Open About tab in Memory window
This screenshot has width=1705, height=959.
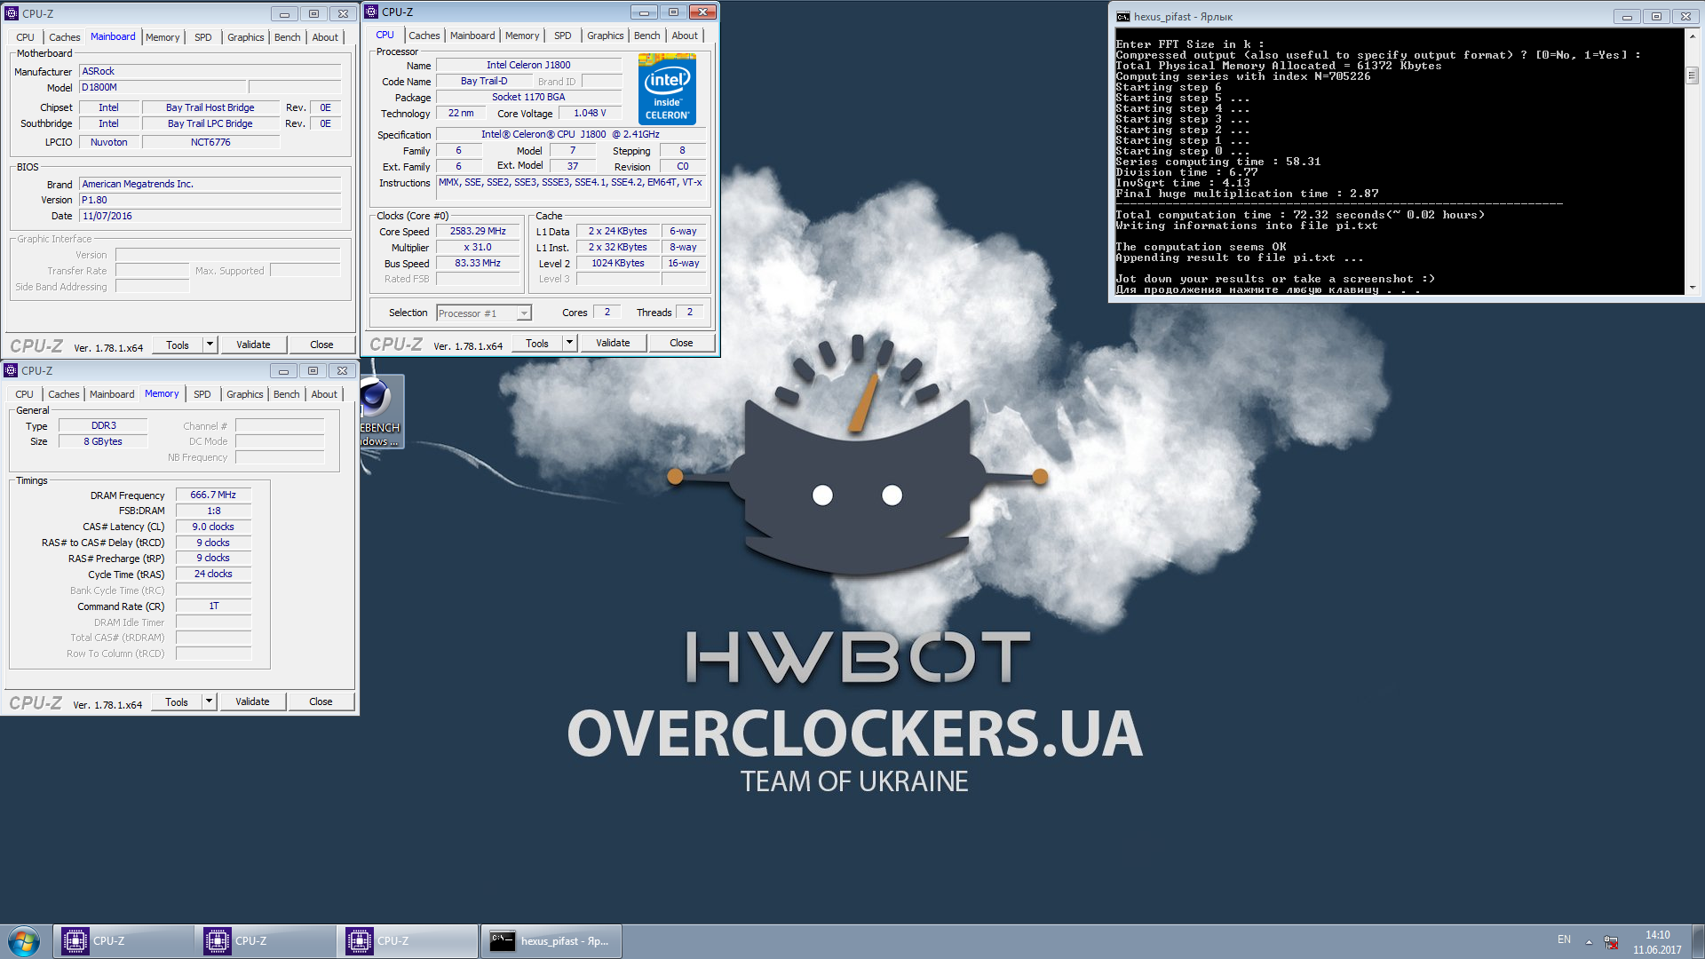324,394
